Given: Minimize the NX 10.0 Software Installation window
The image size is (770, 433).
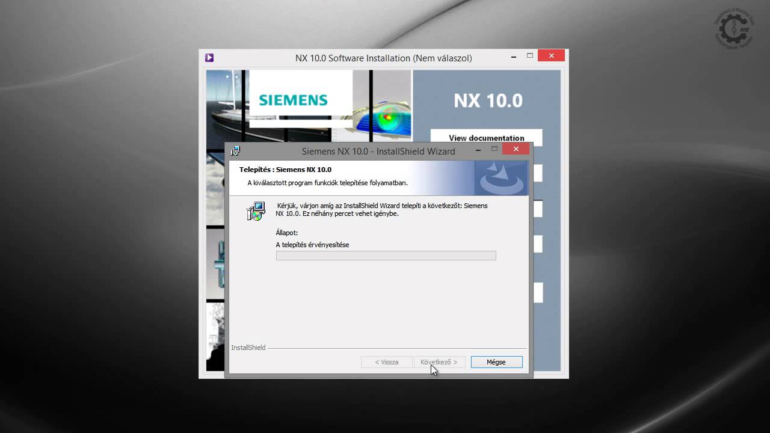Looking at the screenshot, I should [x=514, y=56].
